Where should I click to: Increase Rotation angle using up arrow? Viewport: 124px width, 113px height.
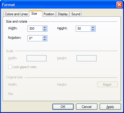(x=45, y=37)
